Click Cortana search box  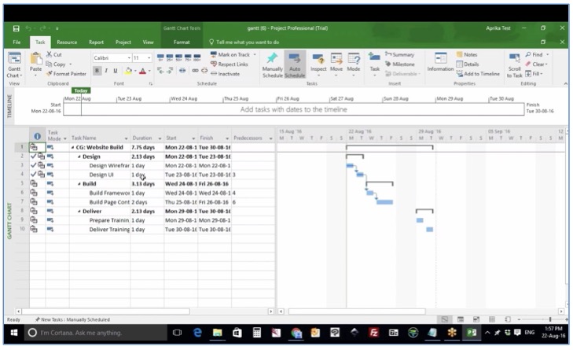click(95, 333)
